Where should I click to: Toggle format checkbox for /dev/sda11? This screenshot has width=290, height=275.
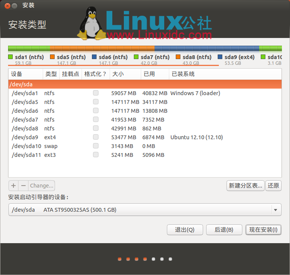[96, 155]
